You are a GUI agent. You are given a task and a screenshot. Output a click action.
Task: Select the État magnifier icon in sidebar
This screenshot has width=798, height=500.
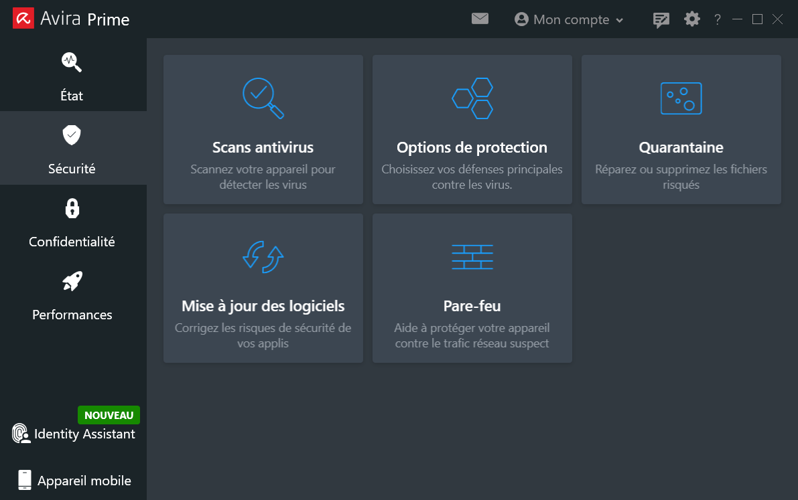click(x=71, y=62)
